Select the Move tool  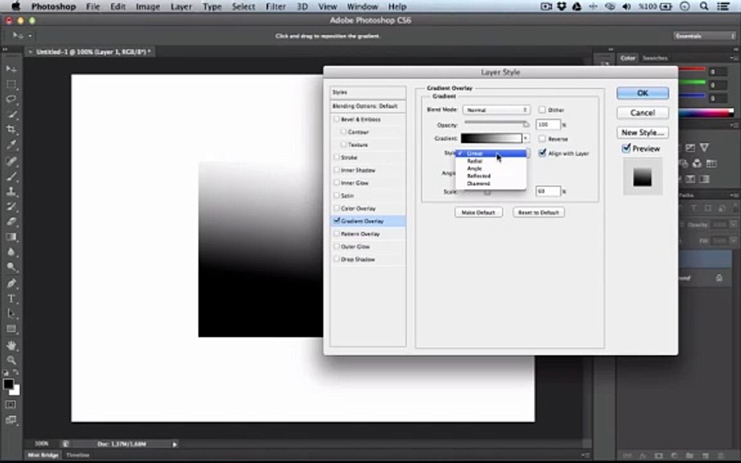(12, 69)
